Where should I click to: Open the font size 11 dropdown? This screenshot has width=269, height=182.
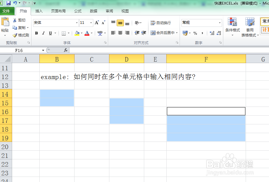tap(91, 23)
